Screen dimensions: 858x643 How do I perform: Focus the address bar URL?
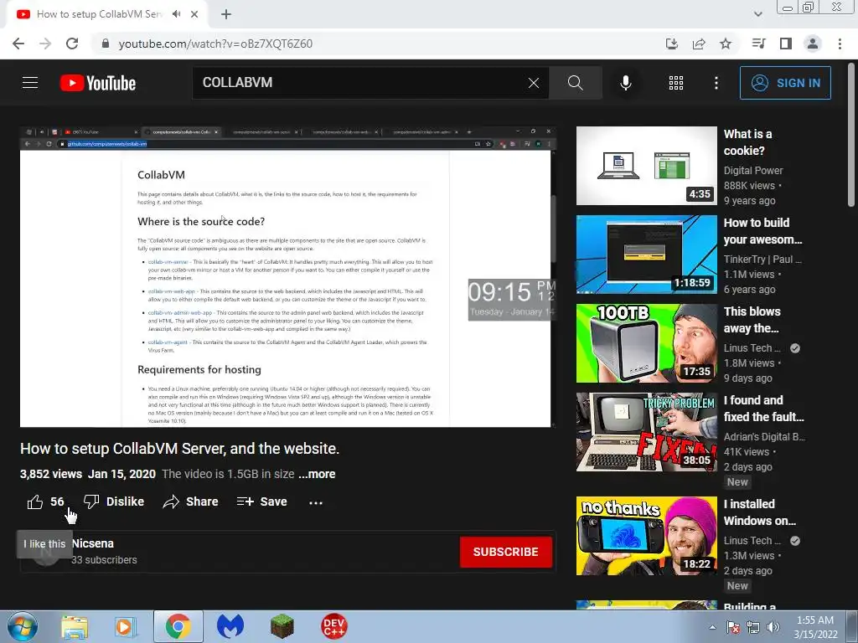pos(215,44)
